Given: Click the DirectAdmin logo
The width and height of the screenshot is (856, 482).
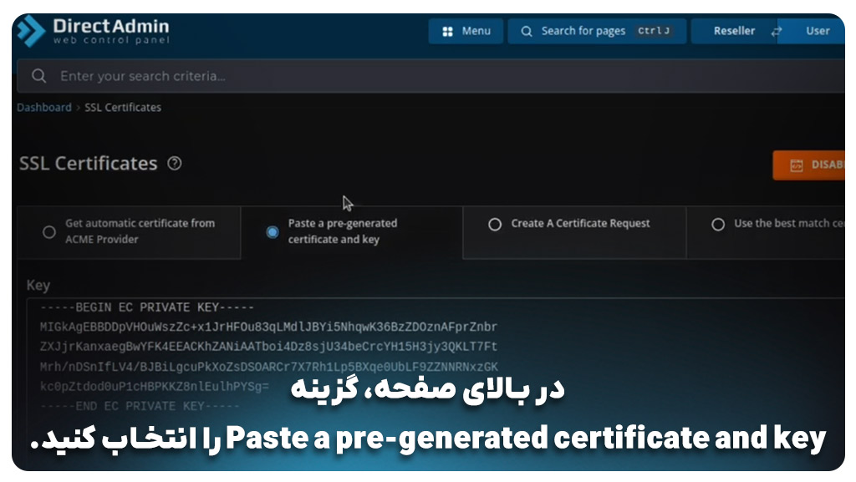Looking at the screenshot, I should tap(94, 32).
